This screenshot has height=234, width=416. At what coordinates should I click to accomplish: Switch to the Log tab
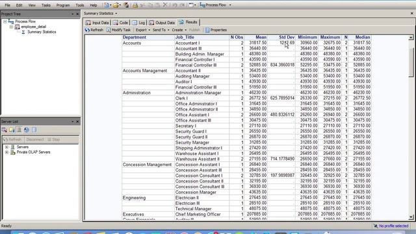138,23
